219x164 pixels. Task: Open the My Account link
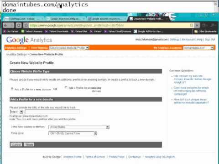pyautogui.click(x=188, y=40)
